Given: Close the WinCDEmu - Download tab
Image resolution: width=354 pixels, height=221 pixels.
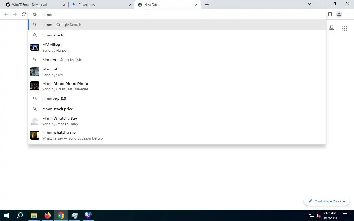Looking at the screenshot, I should pyautogui.click(x=64, y=5).
